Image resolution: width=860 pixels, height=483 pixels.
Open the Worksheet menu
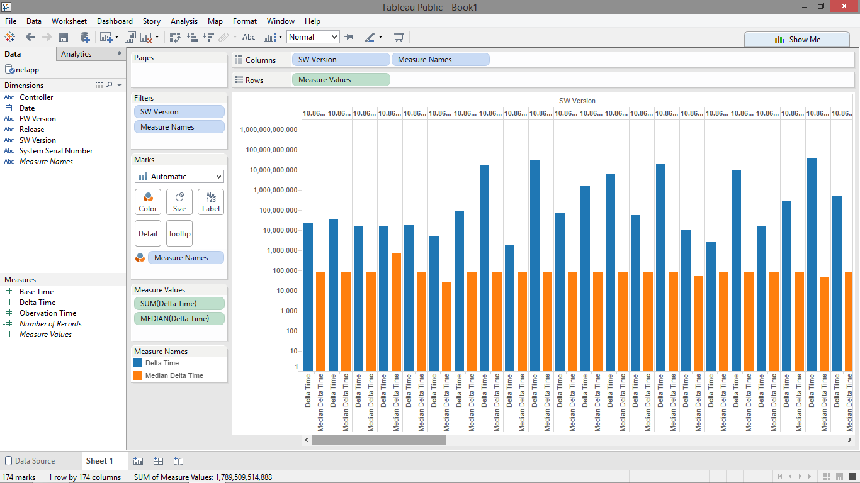69,21
